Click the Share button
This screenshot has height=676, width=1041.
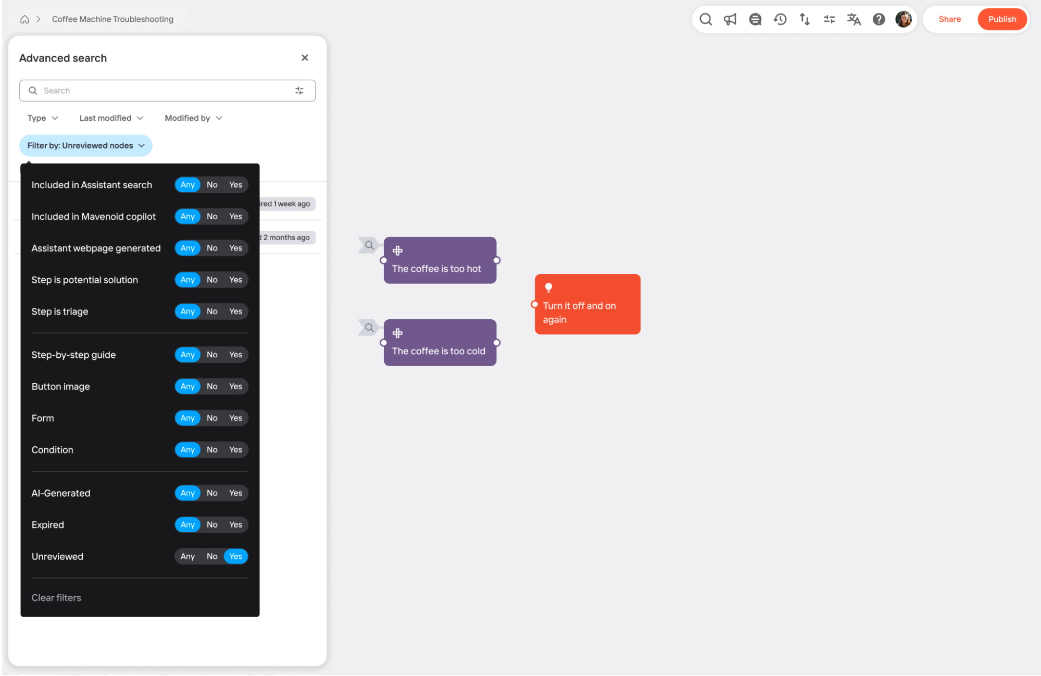(950, 19)
